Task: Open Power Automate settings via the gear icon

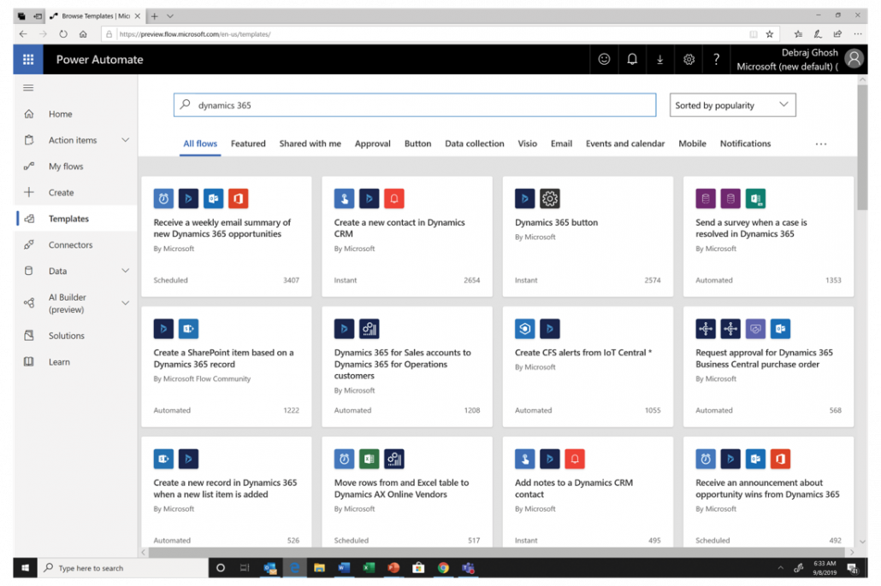Action: pyautogui.click(x=688, y=59)
